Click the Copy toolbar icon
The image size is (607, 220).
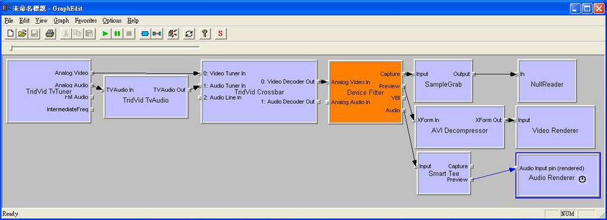point(78,34)
